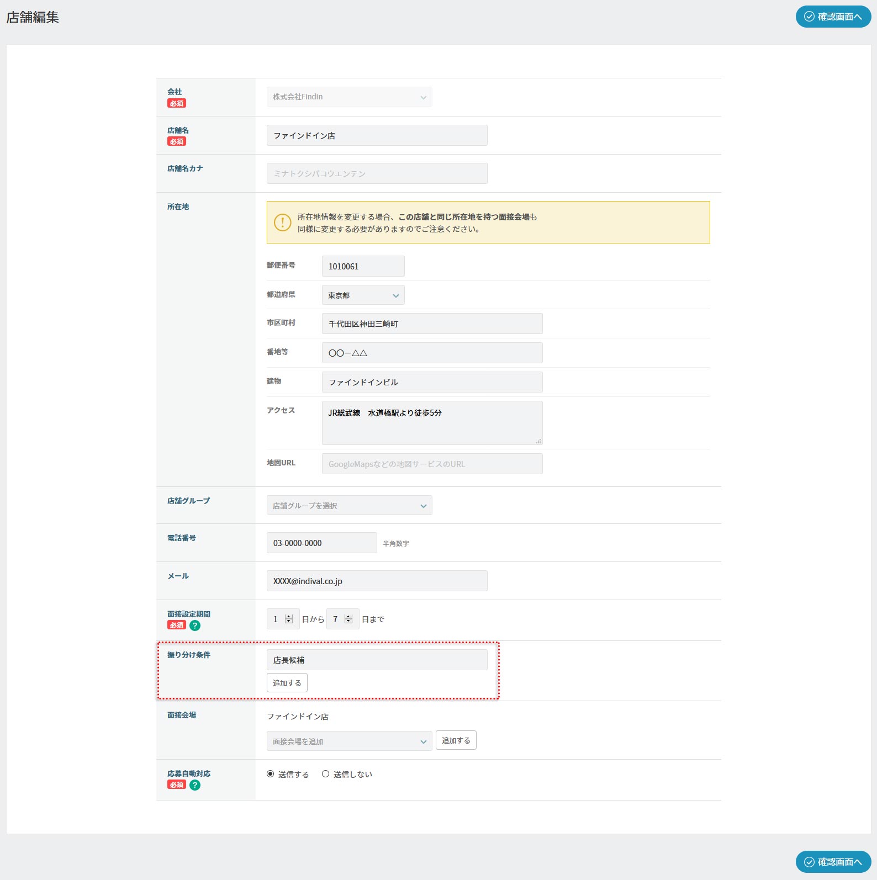This screenshot has height=880, width=877.
Task: Click the 地図URL input field
Action: click(432, 464)
